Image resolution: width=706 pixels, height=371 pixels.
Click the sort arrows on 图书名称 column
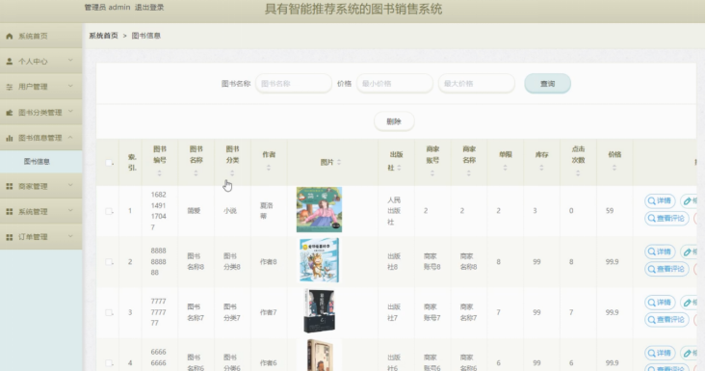196,173
